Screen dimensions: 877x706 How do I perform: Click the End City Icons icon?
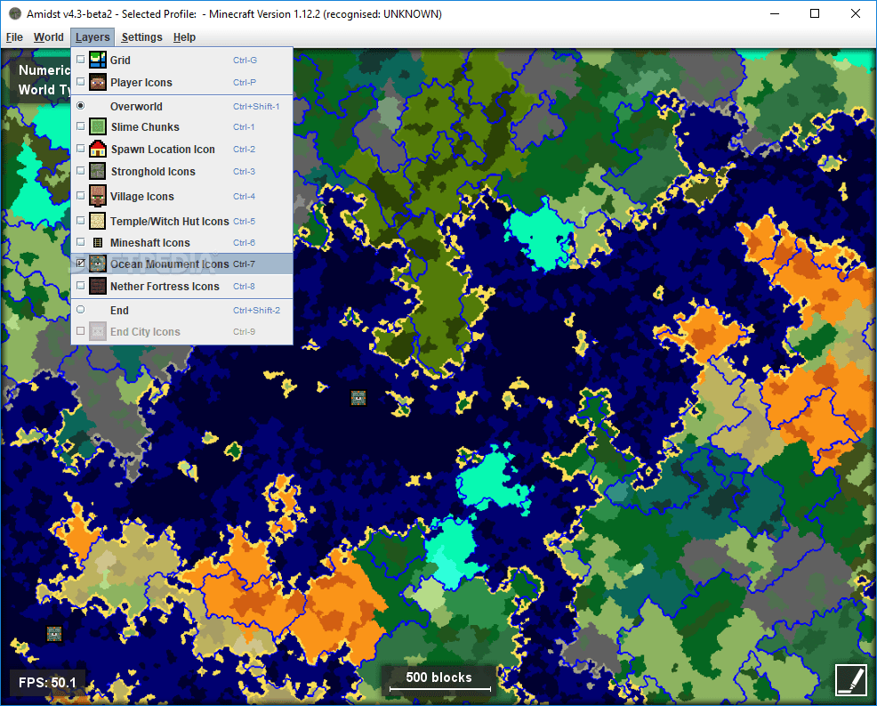click(97, 331)
